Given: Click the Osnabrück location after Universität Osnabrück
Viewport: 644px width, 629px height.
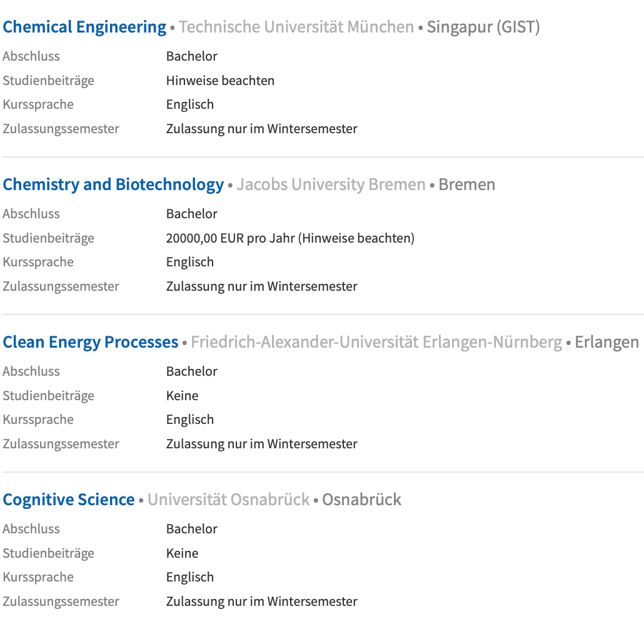Looking at the screenshot, I should (x=361, y=500).
